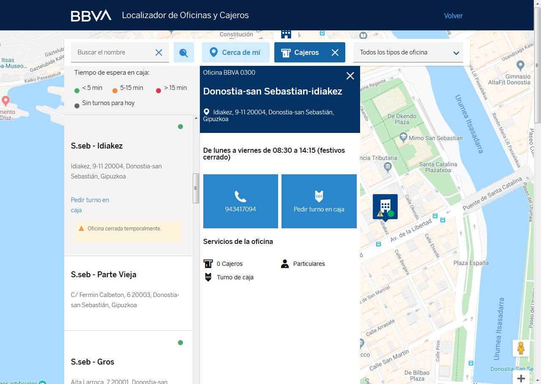541x384 pixels.
Task: Click the Oficina cerrada temporalmente notice
Action: (128, 232)
